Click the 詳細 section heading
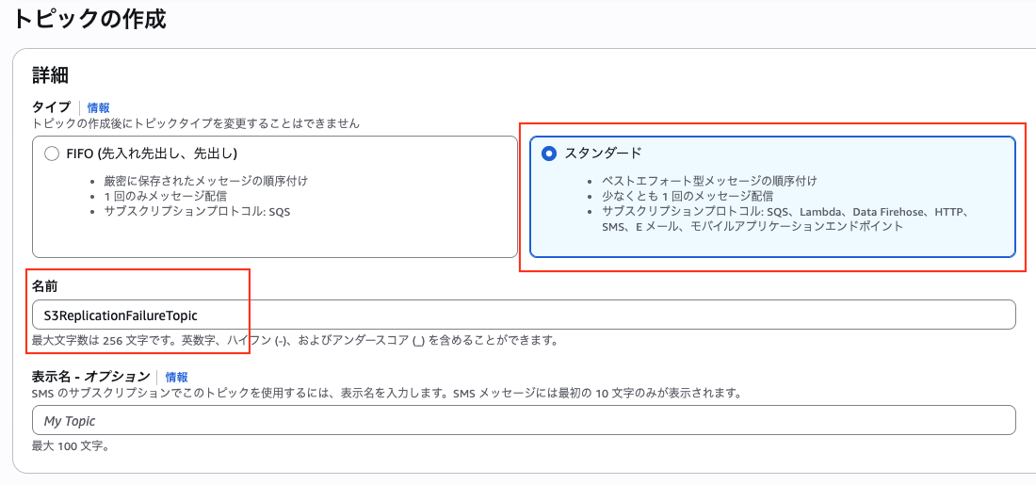 50,75
